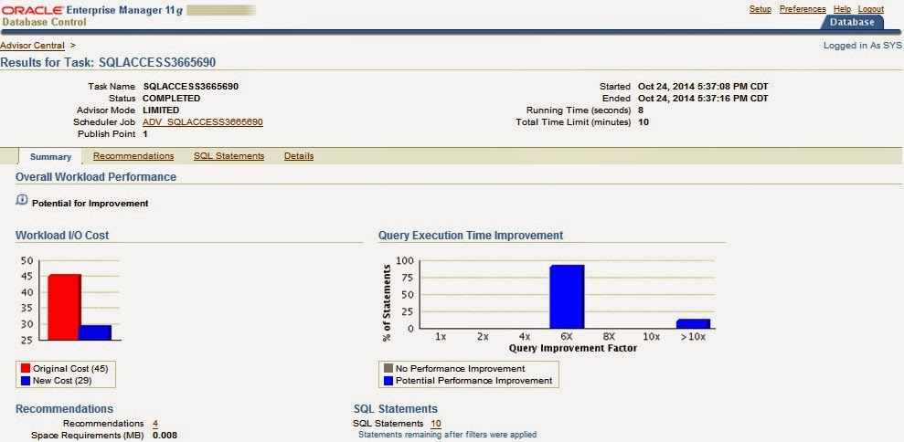The height and width of the screenshot is (442, 904).
Task: Click the blue New Cost bar in chart
Action: pyautogui.click(x=94, y=332)
